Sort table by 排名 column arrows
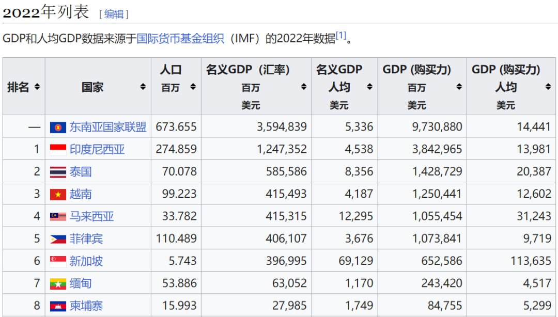This screenshot has height=317, width=558. pos(37,87)
